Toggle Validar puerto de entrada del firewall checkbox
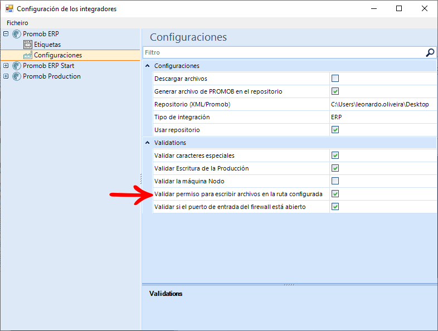Viewport: 438px width, 331px height. [335, 207]
